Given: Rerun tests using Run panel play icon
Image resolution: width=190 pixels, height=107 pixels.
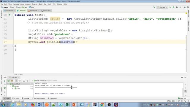Looking at the screenshot, I should pos(5,81).
